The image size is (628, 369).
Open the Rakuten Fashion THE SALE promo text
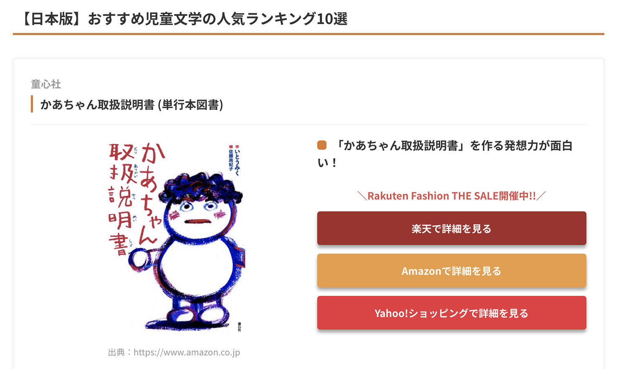coord(451,196)
